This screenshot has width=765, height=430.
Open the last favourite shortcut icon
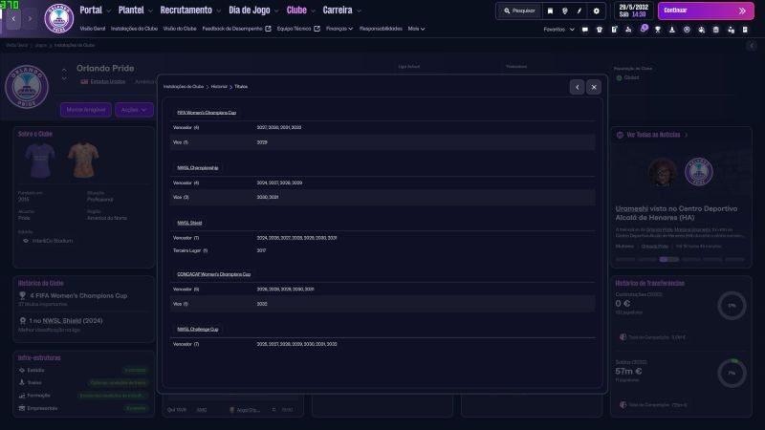745,30
